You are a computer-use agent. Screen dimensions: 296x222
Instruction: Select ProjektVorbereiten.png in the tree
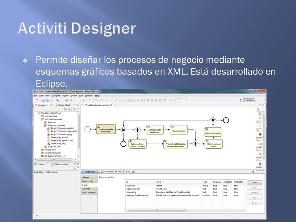(x=60, y=134)
